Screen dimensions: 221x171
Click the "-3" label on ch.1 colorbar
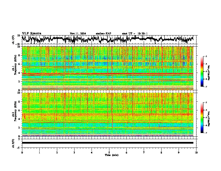(x=206, y=56)
